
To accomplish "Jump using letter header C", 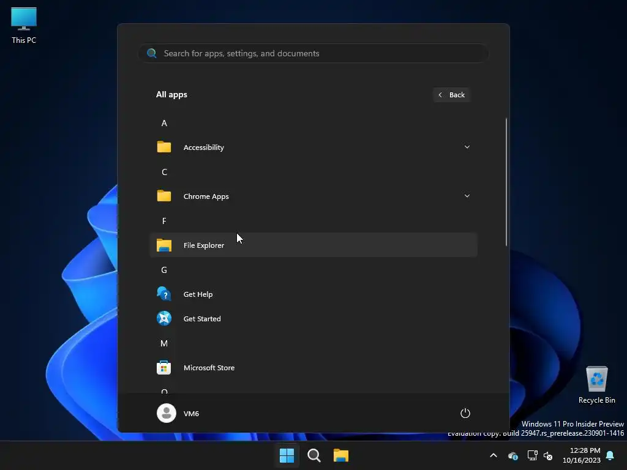I will pyautogui.click(x=164, y=172).
